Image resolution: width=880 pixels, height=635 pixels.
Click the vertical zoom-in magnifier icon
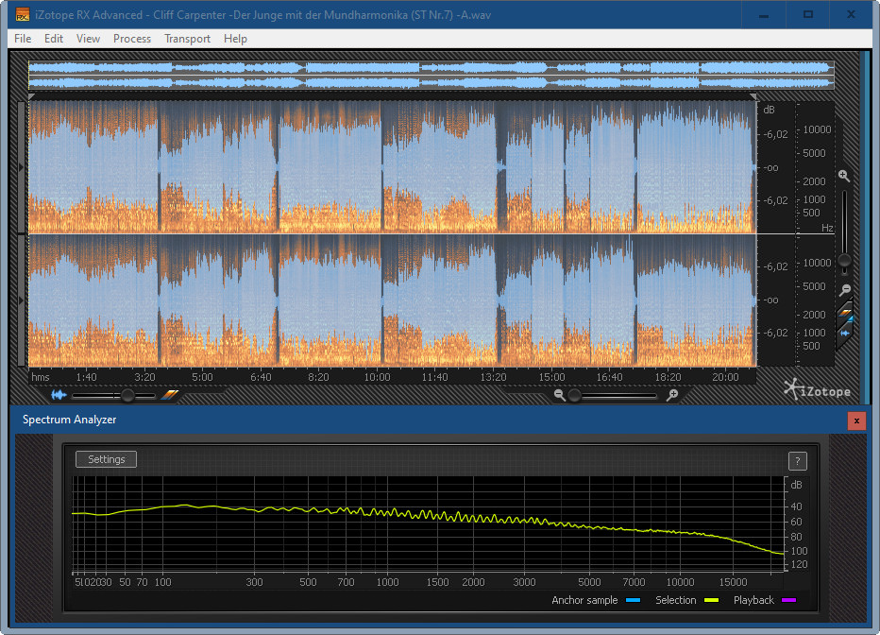(x=844, y=176)
